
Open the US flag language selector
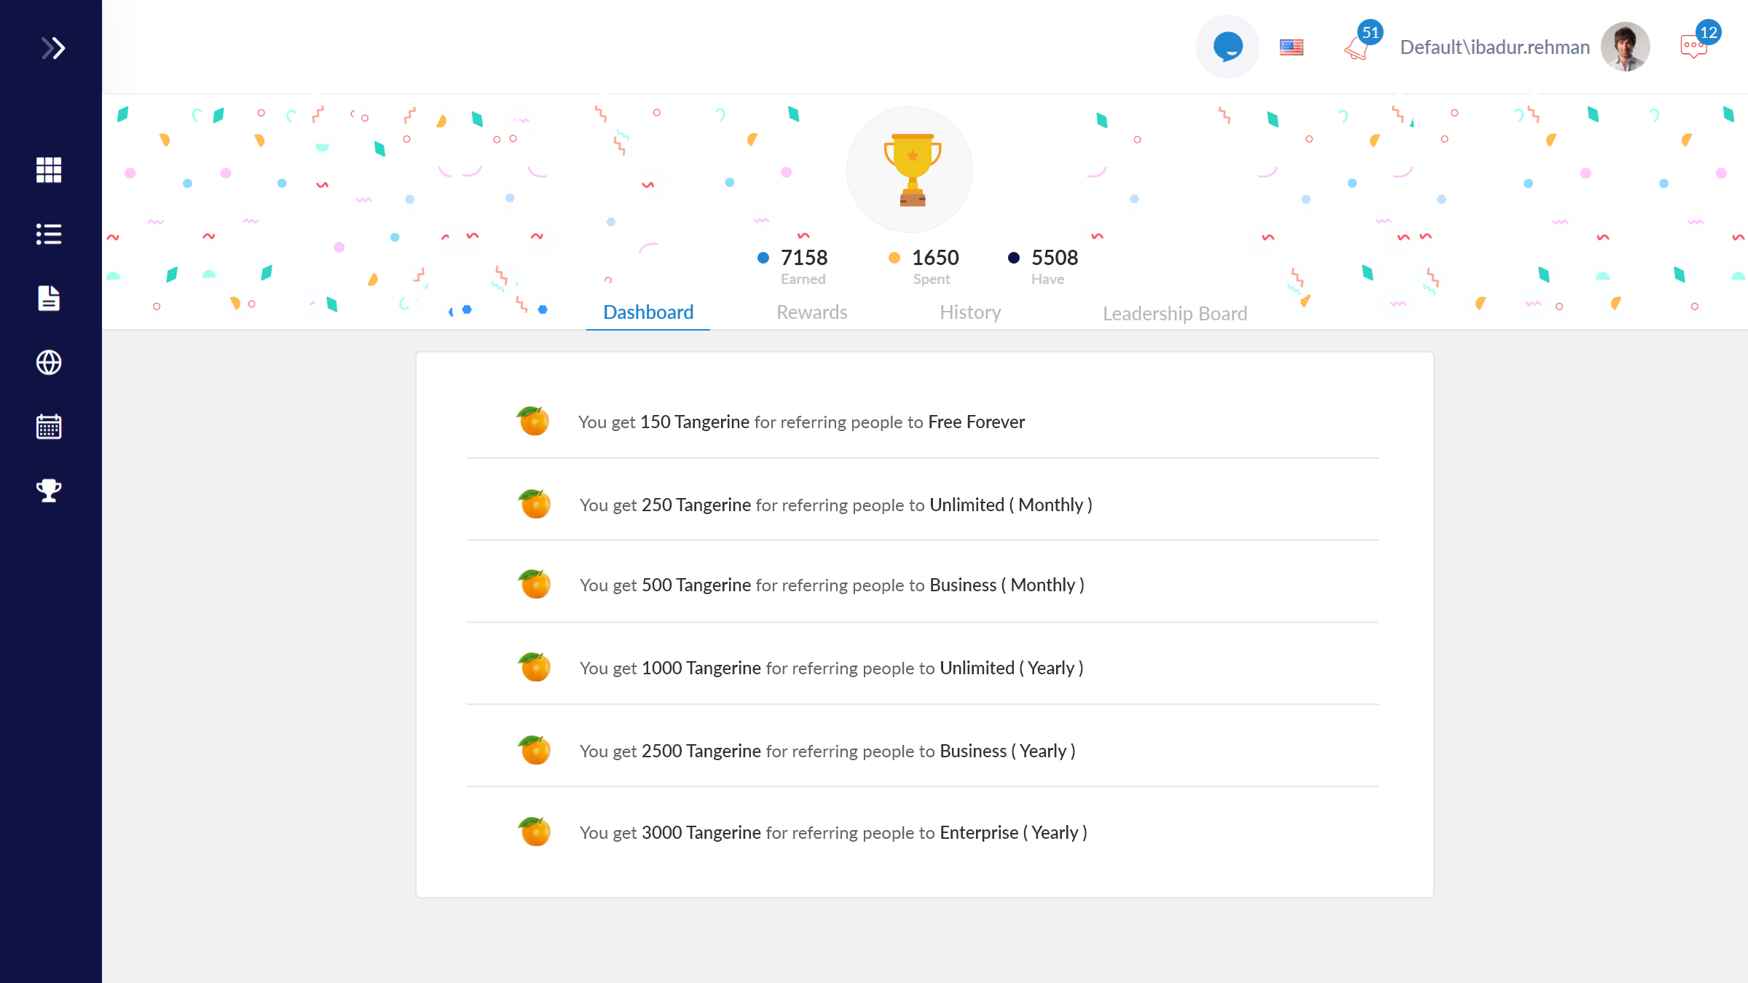point(1291,47)
